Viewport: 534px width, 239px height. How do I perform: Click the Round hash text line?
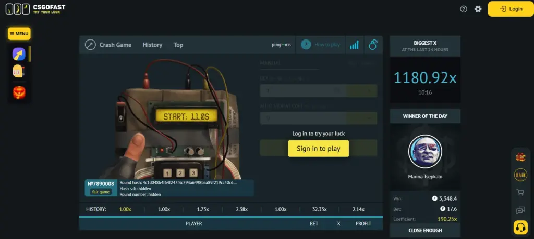(178, 183)
